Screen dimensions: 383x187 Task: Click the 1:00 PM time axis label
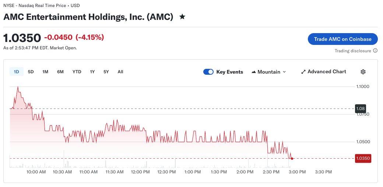(193, 172)
